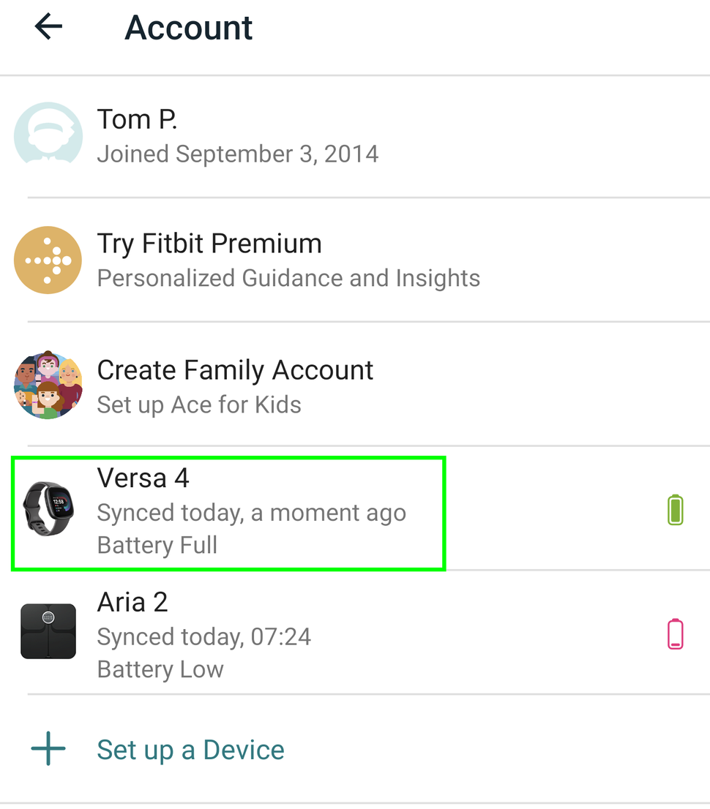This screenshot has width=710, height=809.
Task: Select Try Fitbit Premium
Action: click(209, 244)
